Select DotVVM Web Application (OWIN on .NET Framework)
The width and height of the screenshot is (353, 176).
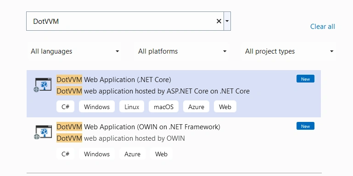click(x=174, y=141)
